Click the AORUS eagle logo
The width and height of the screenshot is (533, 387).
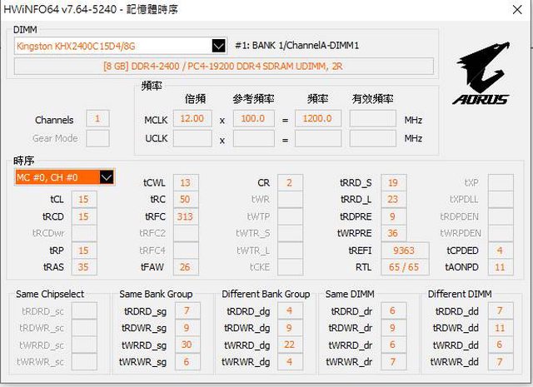[480, 76]
